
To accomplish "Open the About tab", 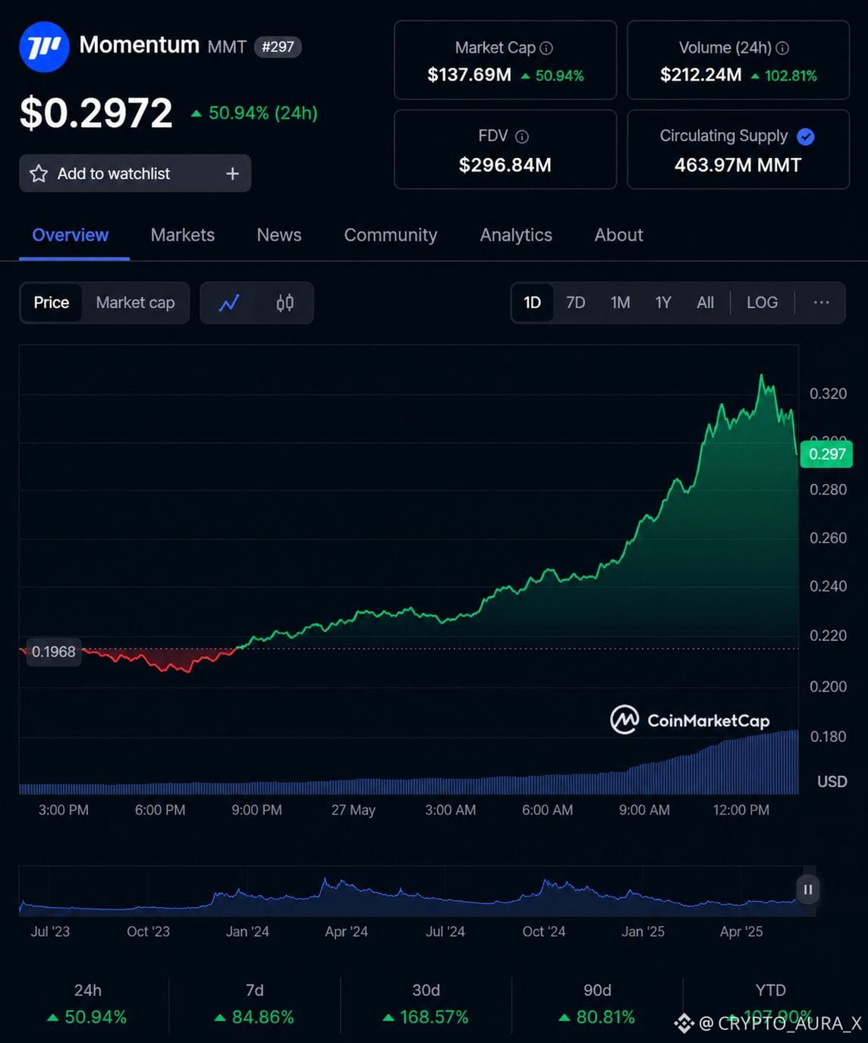I will [619, 235].
